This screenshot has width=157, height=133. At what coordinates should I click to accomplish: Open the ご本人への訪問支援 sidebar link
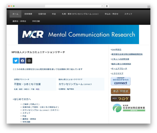(120, 59)
